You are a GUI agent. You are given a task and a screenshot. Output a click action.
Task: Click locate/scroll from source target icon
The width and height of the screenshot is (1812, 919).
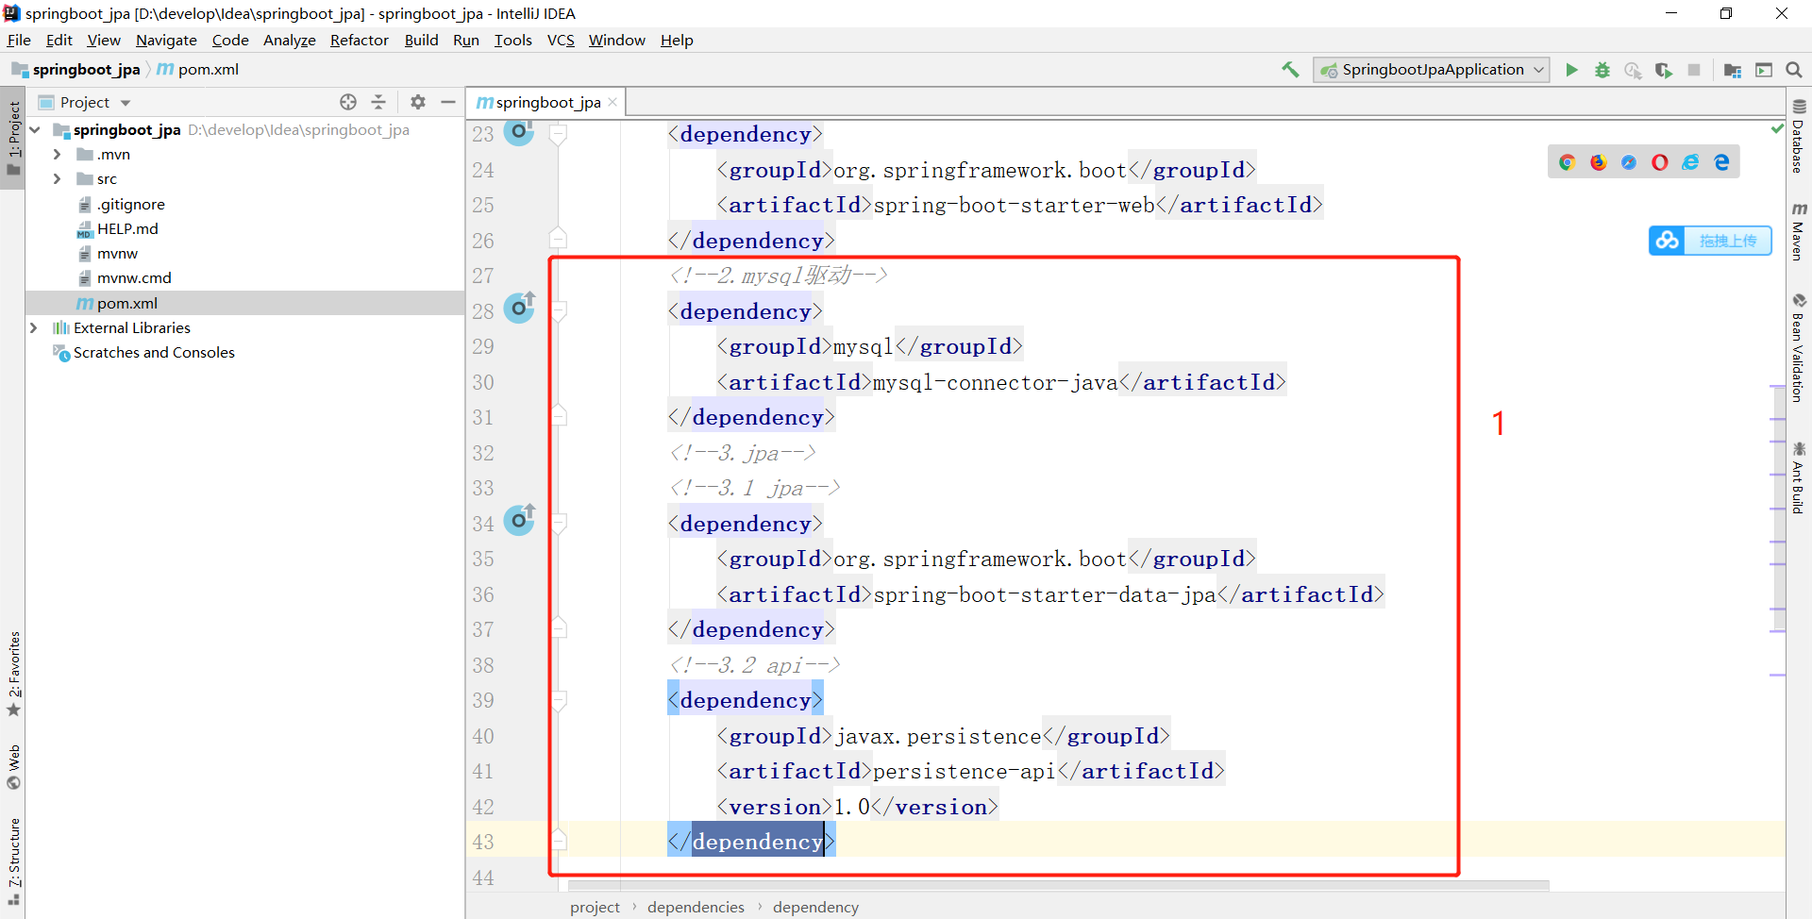coord(348,102)
